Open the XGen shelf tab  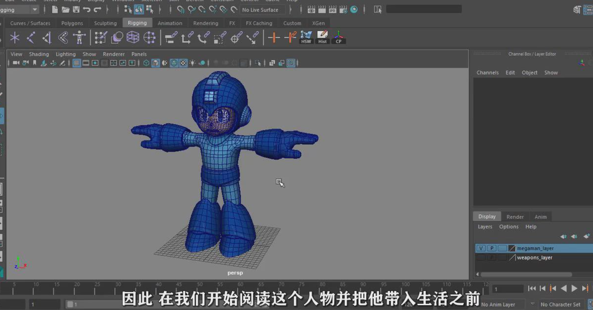click(318, 23)
